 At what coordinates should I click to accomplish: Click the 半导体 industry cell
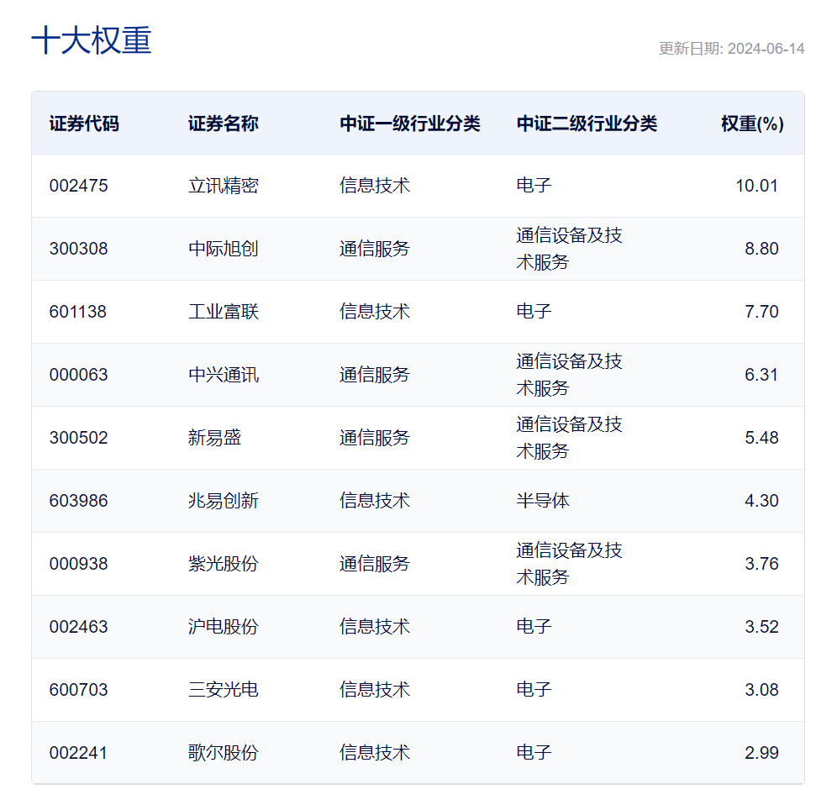543,501
